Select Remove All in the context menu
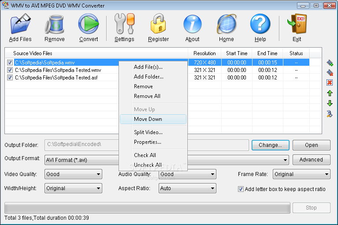338x225 pixels. tap(153, 96)
